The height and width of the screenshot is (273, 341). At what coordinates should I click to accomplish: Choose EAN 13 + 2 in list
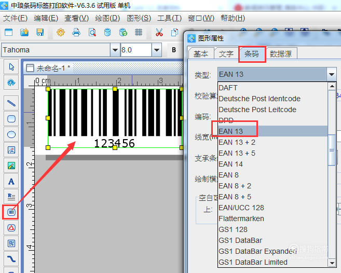pos(273,142)
